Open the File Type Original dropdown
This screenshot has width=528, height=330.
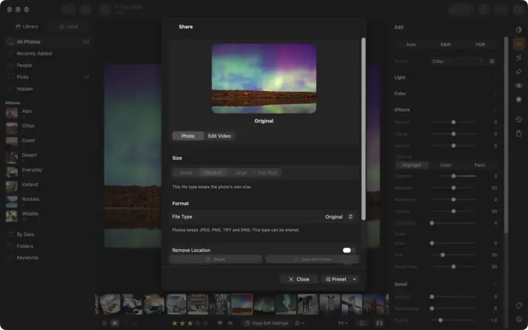pyautogui.click(x=339, y=217)
